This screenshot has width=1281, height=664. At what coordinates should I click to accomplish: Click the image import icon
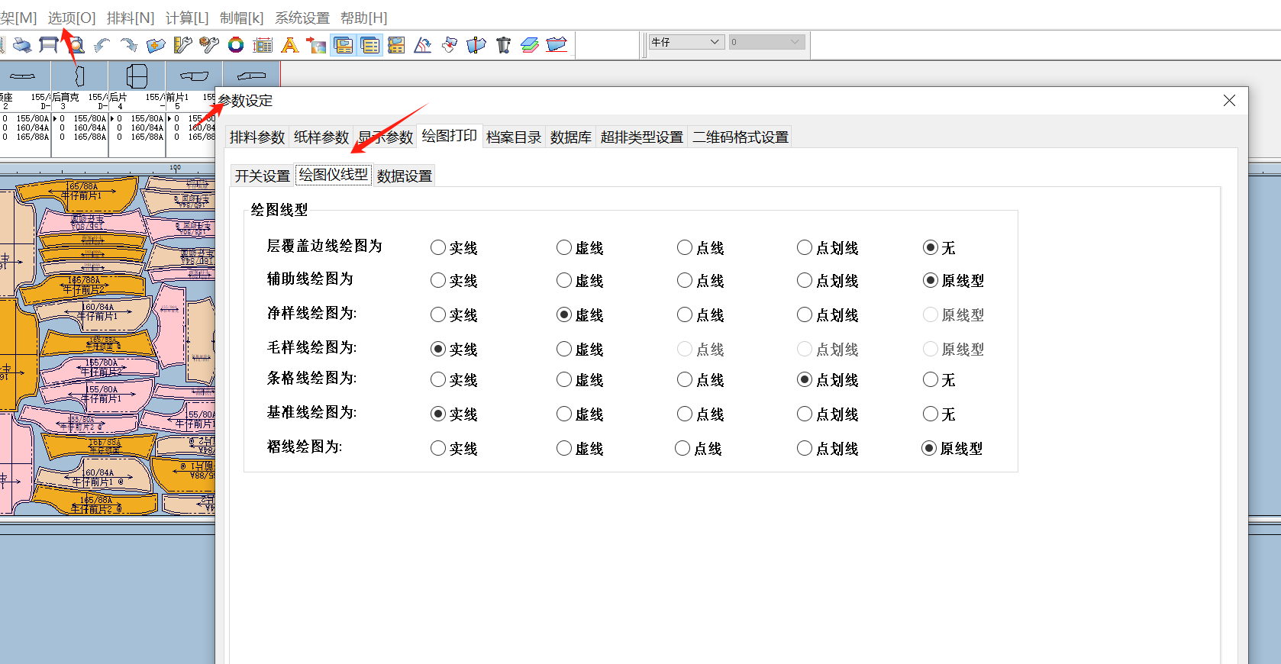pyautogui.click(x=316, y=46)
